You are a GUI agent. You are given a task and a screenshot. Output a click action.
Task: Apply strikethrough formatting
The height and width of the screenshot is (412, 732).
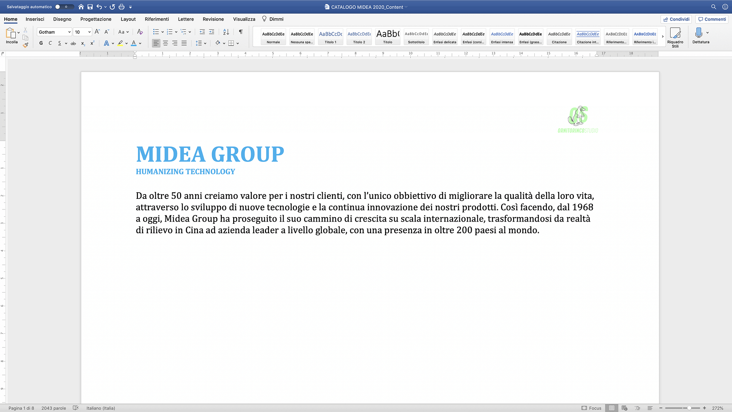click(73, 43)
